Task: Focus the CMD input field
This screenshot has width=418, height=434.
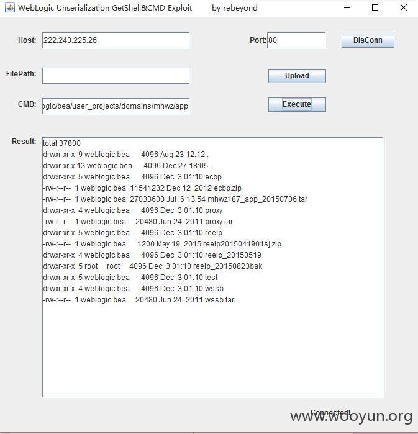Action: coord(116,106)
